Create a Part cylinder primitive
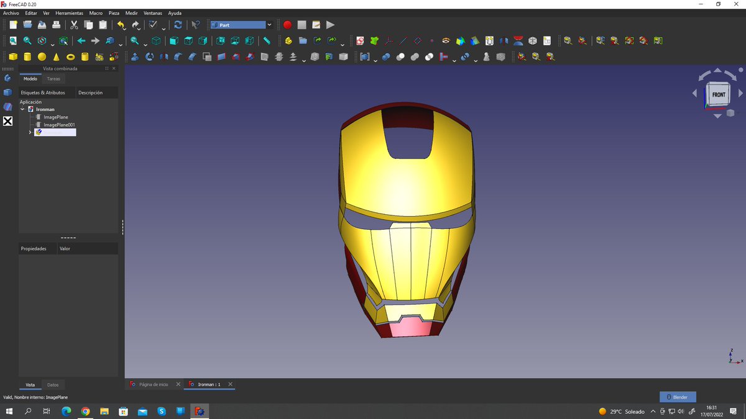 [27, 57]
